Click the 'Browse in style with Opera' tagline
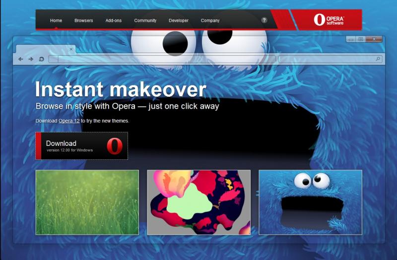The image size is (397, 260). 128,106
